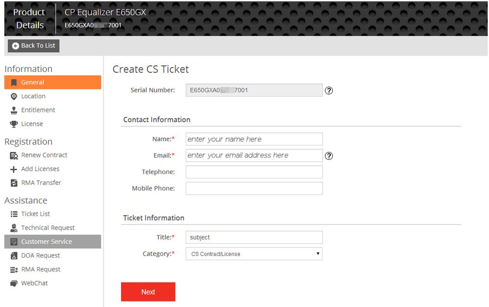This screenshot has height=307, width=489.
Task: Click the red Next button
Action: click(x=148, y=292)
